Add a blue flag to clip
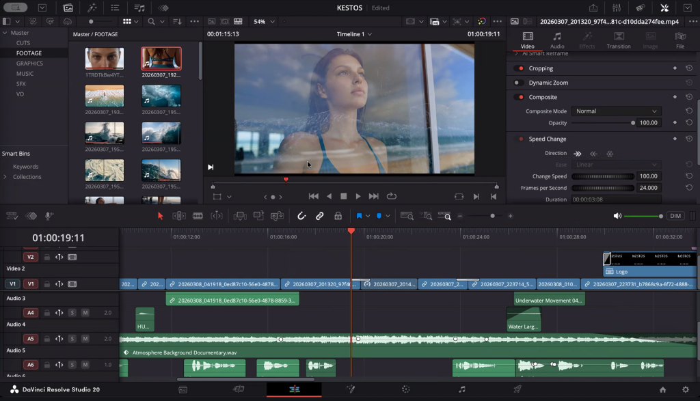The image size is (700, 401). [x=359, y=216]
